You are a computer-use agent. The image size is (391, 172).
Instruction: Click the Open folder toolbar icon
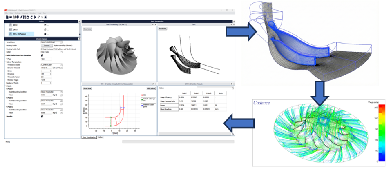11,17
